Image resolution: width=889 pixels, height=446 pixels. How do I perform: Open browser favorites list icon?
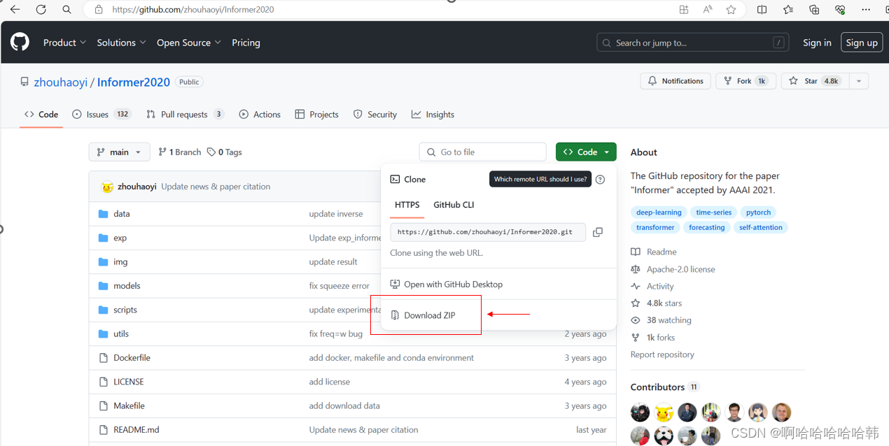pyautogui.click(x=788, y=10)
